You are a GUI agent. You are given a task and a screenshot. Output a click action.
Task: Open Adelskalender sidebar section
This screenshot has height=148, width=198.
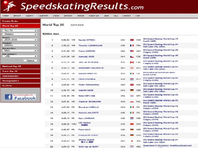tap(20, 76)
